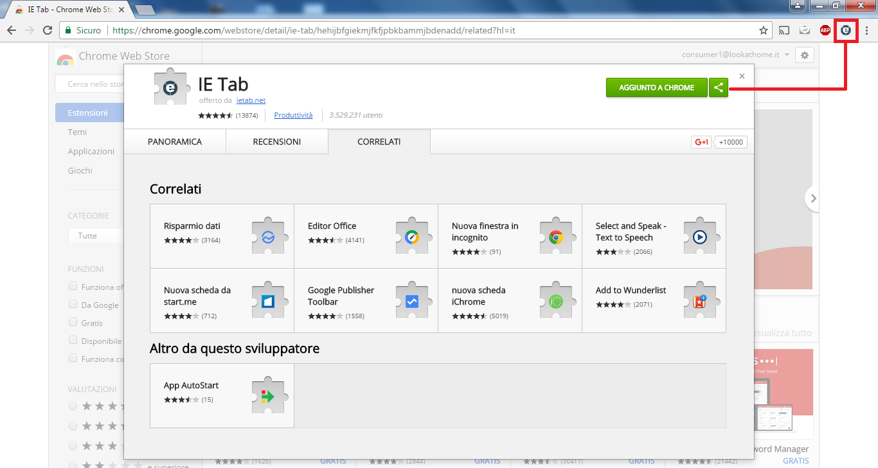Select the four-star rating radio button
This screenshot has height=468, width=878.
73,426
